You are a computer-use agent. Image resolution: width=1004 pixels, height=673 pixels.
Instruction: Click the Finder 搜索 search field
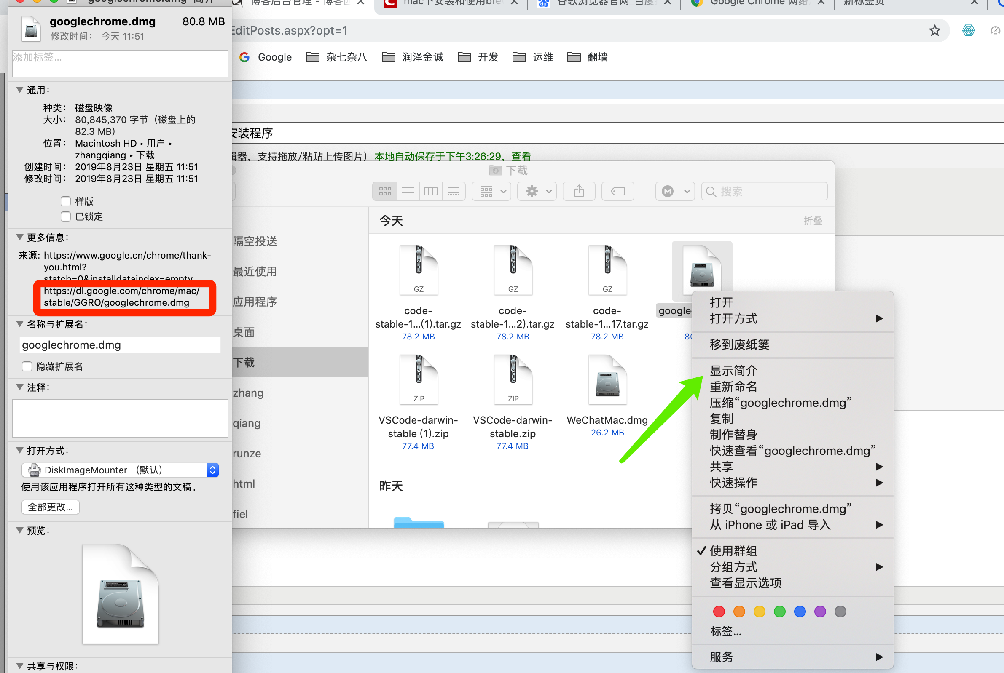tap(764, 191)
